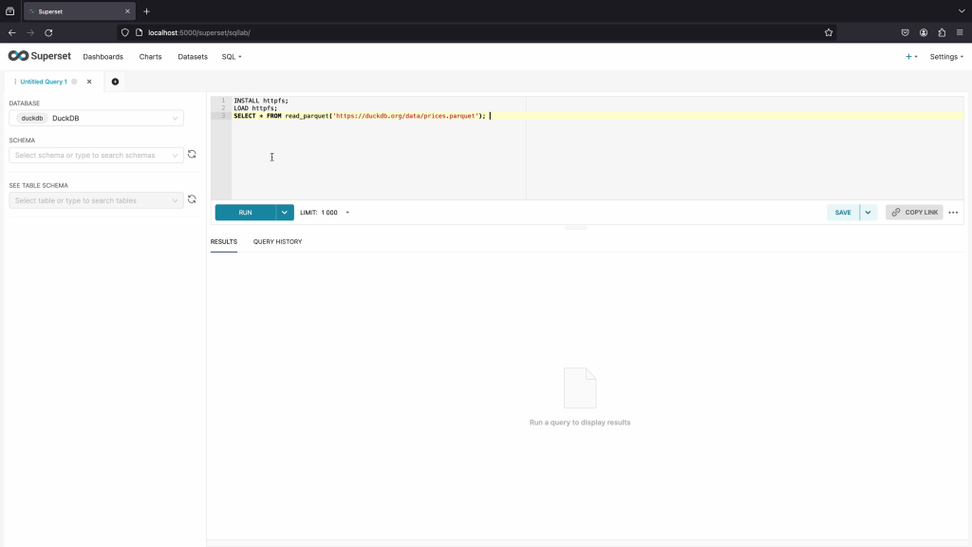Image resolution: width=972 pixels, height=547 pixels.
Task: Click the Copy Link button
Action: [x=914, y=213]
